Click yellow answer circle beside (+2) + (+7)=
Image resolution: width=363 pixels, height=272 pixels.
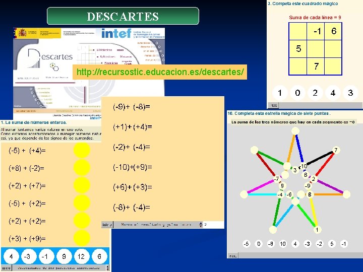coord(82,185)
